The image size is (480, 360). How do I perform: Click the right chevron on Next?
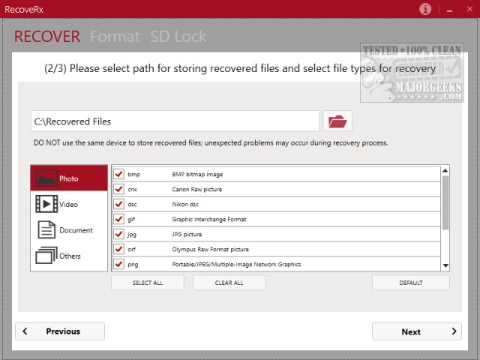[x=454, y=331]
